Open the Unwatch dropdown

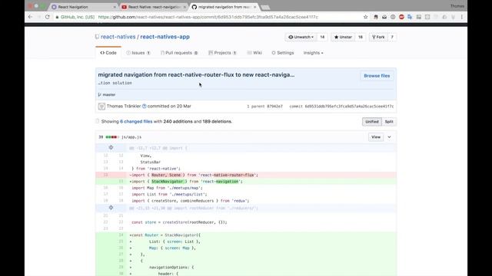pyautogui.click(x=301, y=37)
